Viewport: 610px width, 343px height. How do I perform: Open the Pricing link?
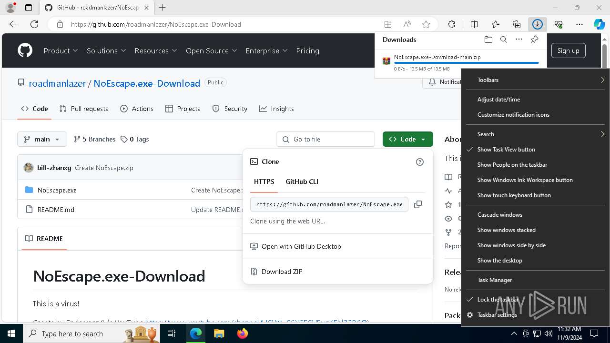[x=308, y=50]
